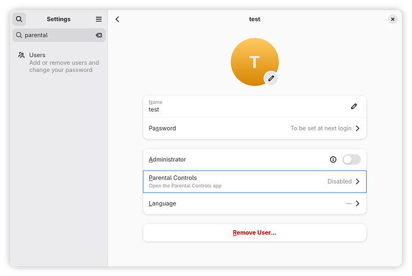
Task: Open the Settings hamburger menu
Action: click(99, 19)
